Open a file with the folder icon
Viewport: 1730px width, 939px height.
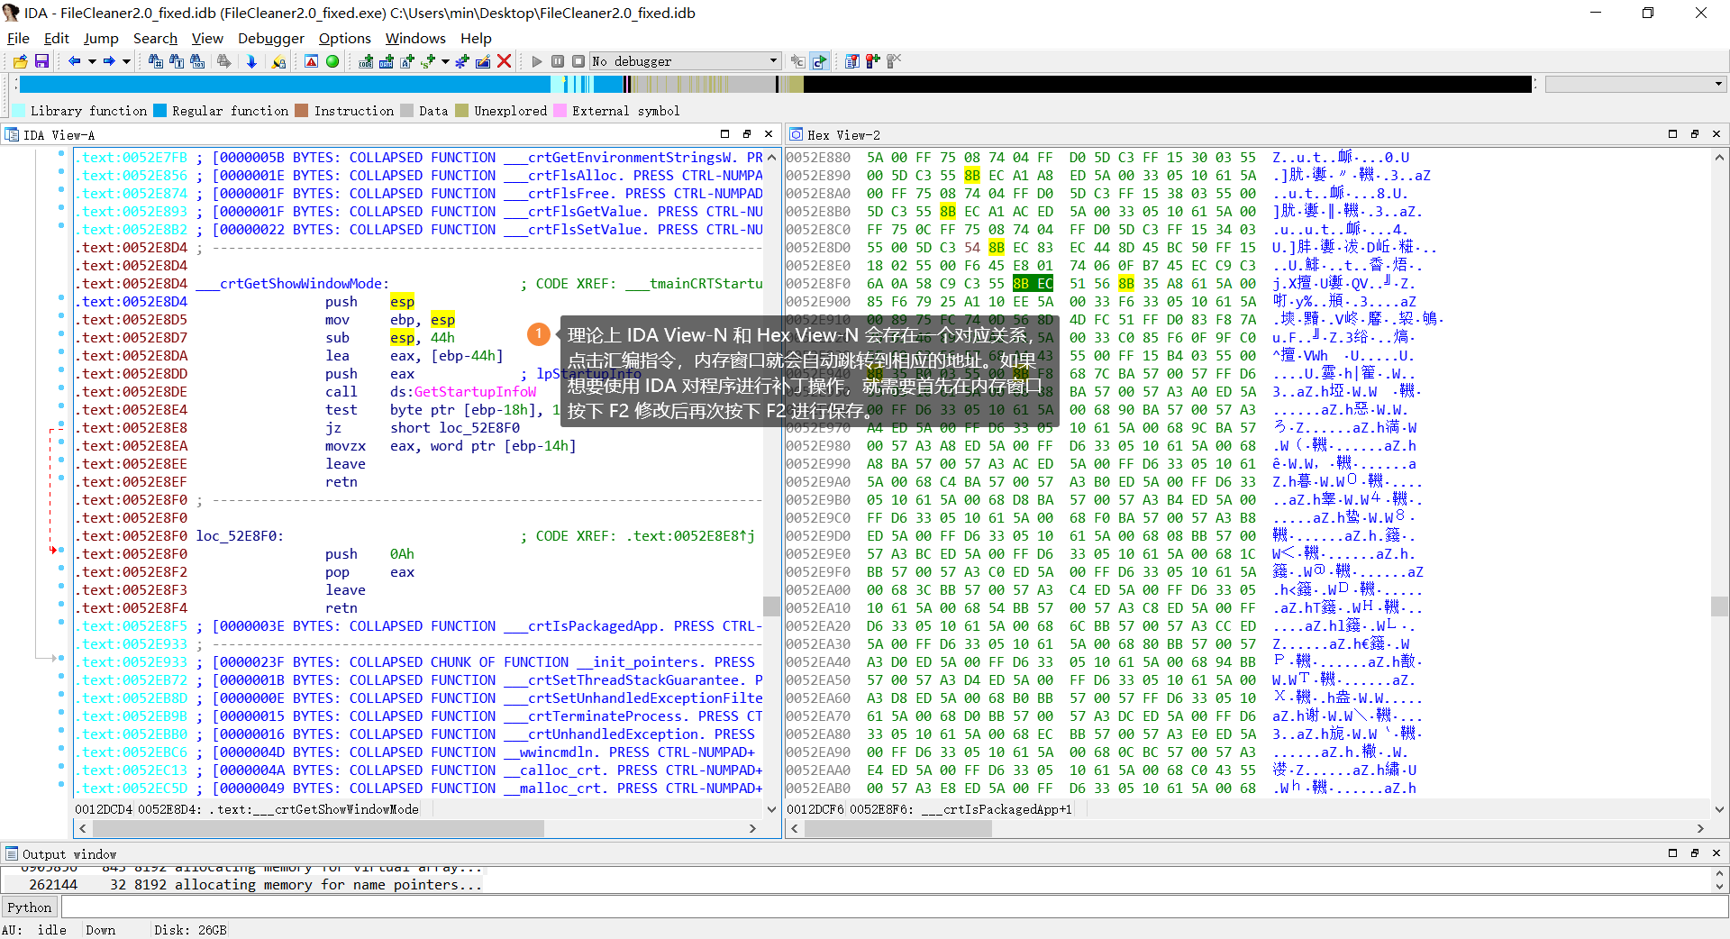pyautogui.click(x=20, y=61)
